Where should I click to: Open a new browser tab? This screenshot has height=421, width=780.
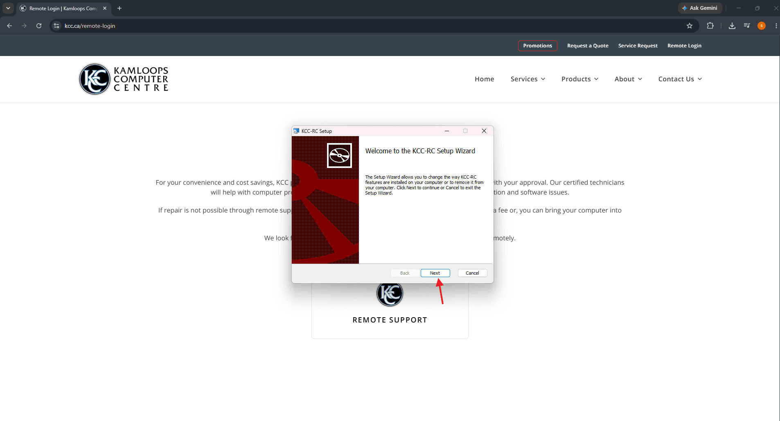[x=119, y=8]
